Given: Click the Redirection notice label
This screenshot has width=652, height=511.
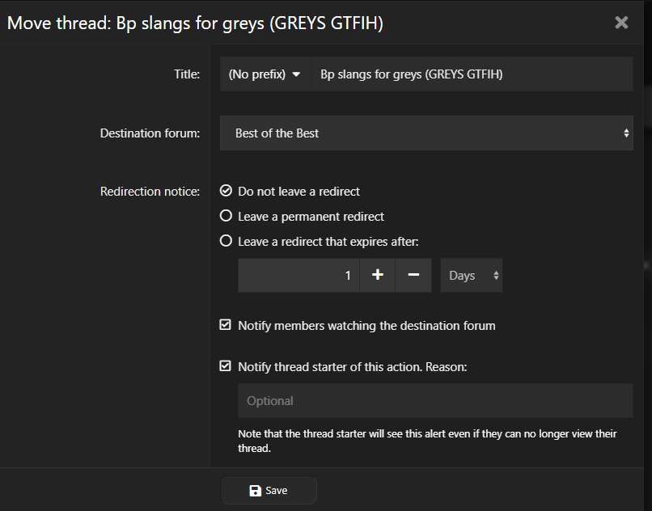Looking at the screenshot, I should (x=150, y=192).
